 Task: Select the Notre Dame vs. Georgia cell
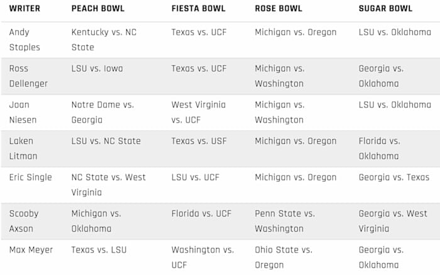102,112
